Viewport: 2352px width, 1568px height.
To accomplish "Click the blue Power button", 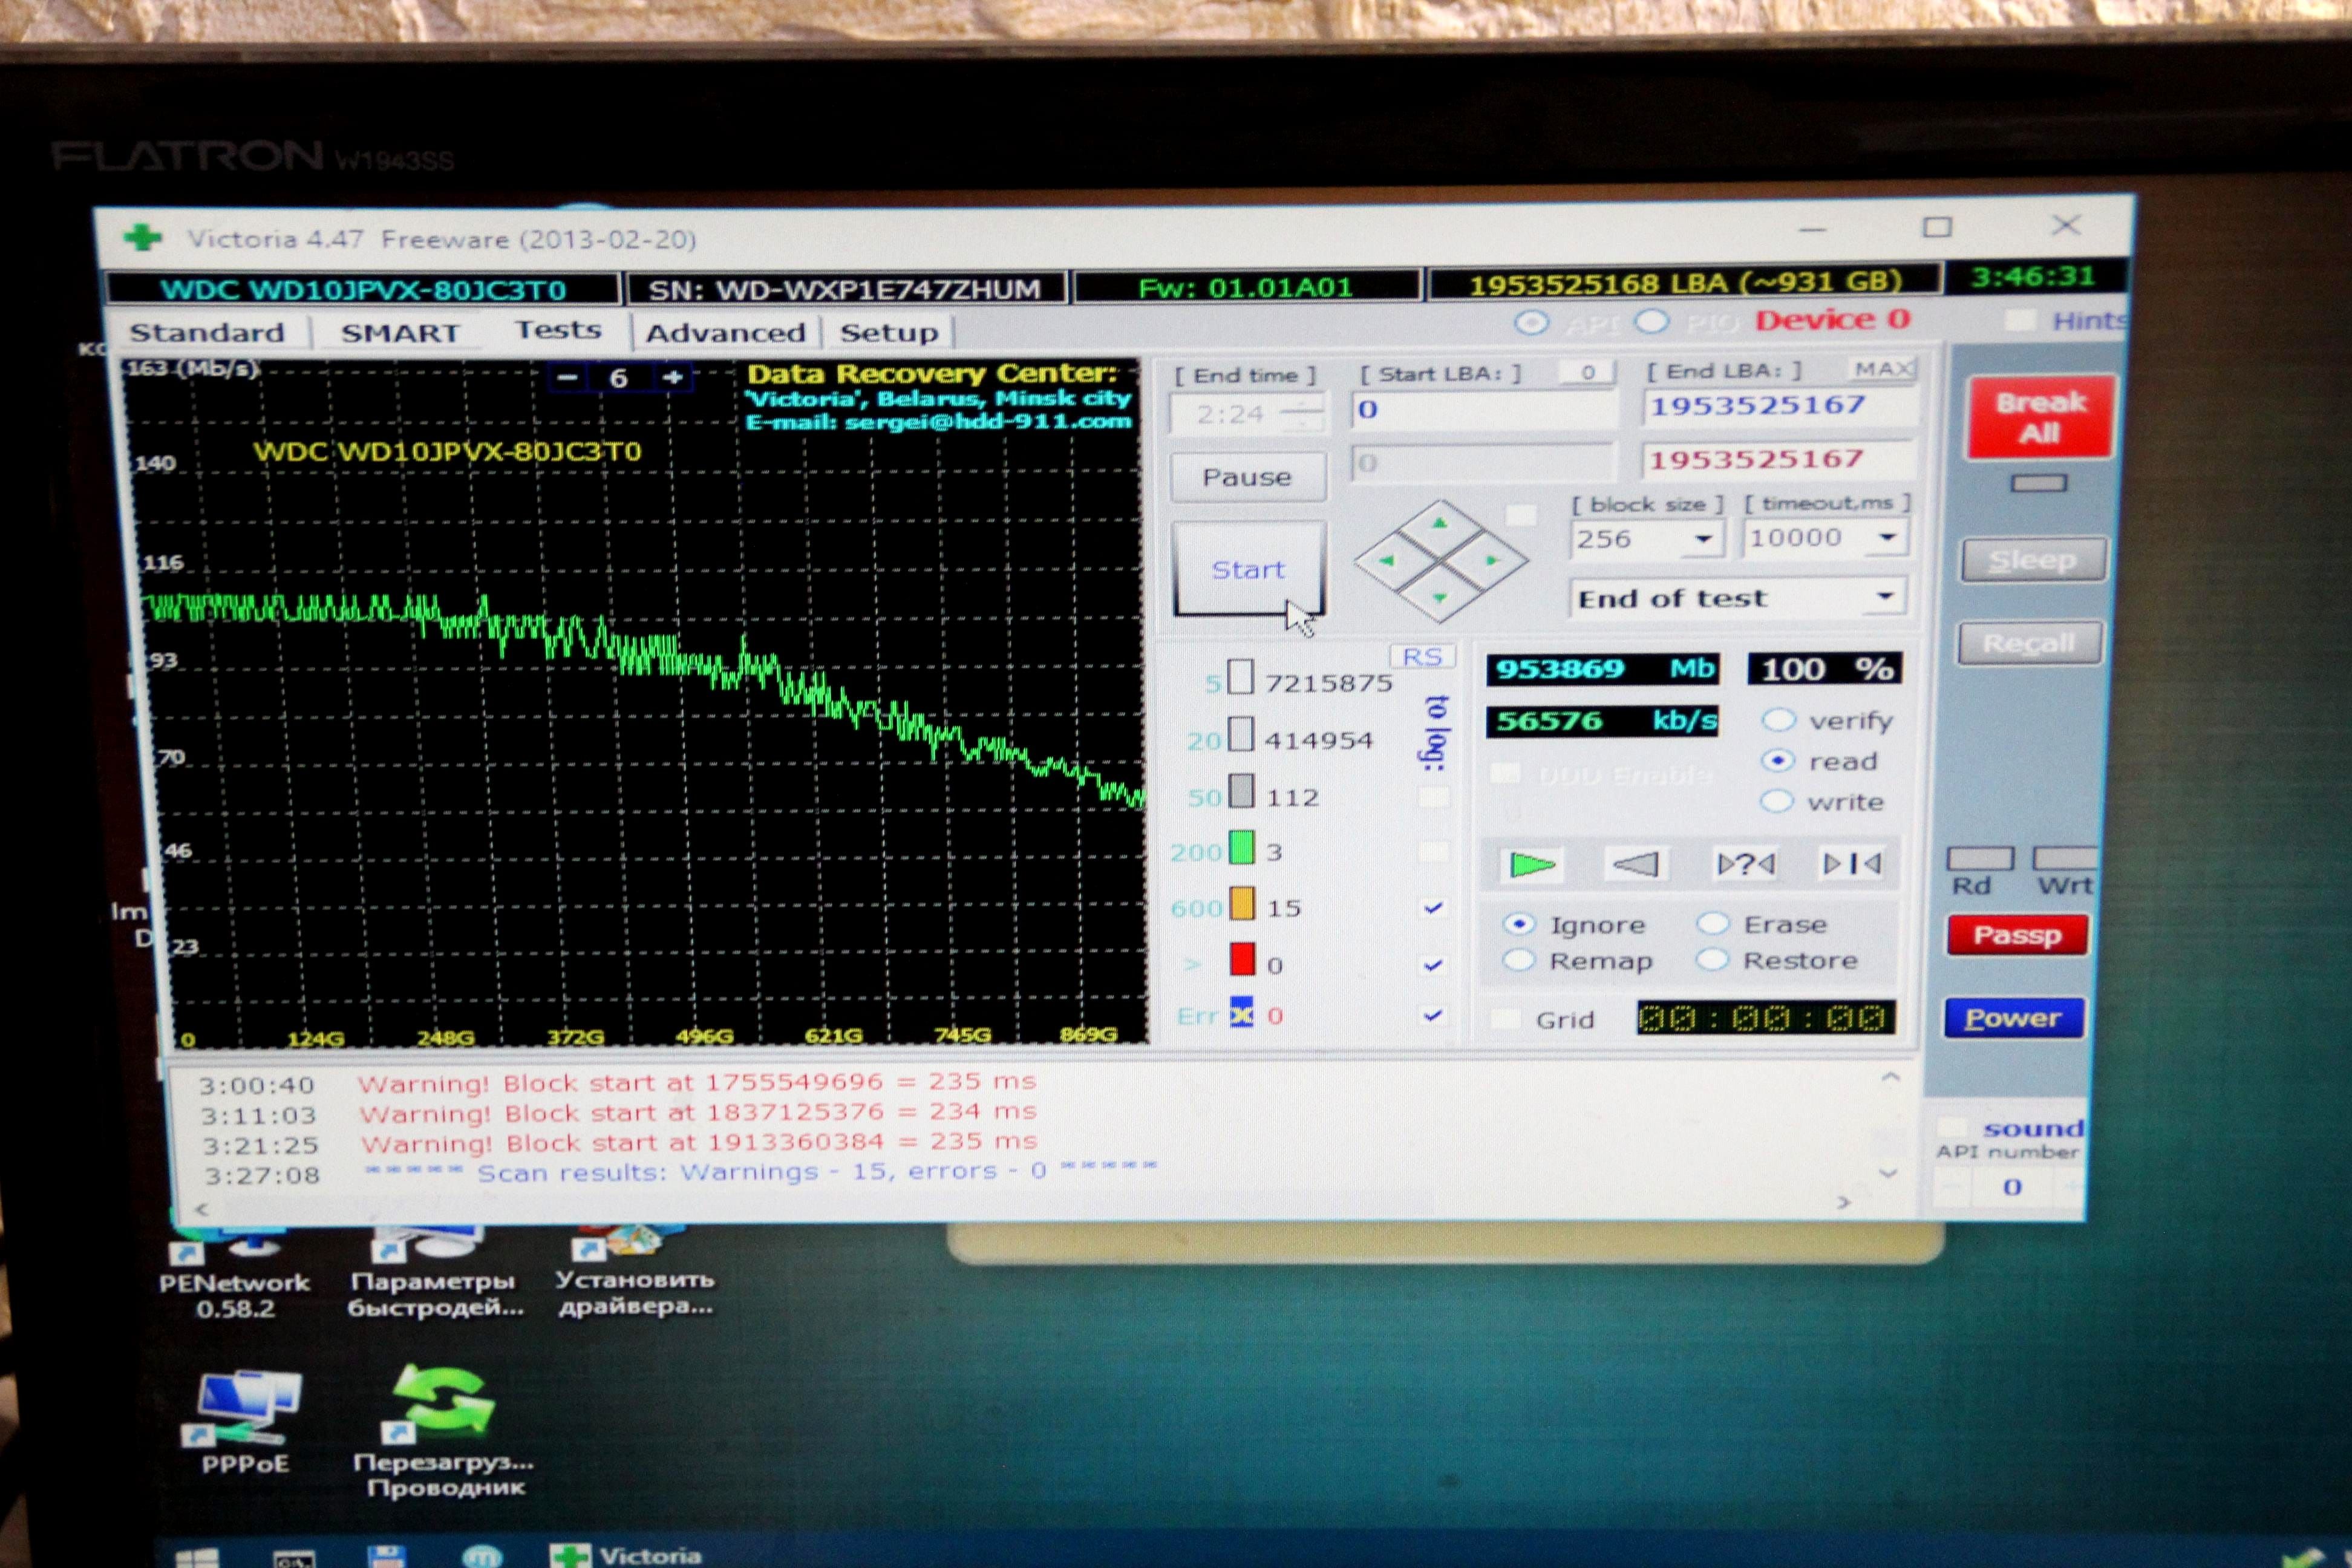I will click(x=2013, y=1018).
